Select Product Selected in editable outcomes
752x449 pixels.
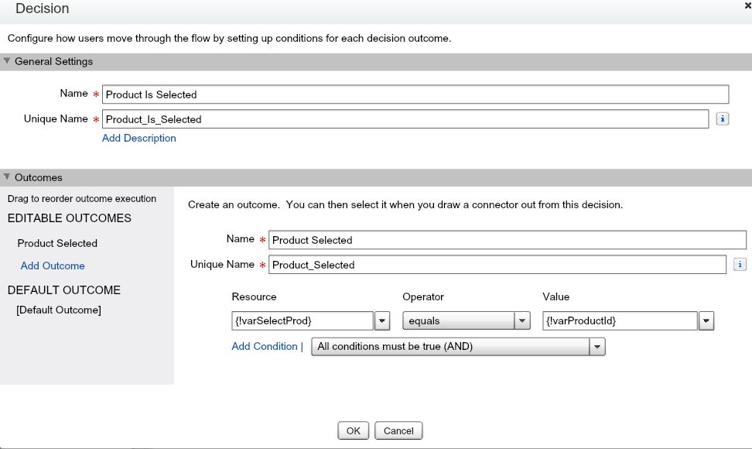click(57, 243)
